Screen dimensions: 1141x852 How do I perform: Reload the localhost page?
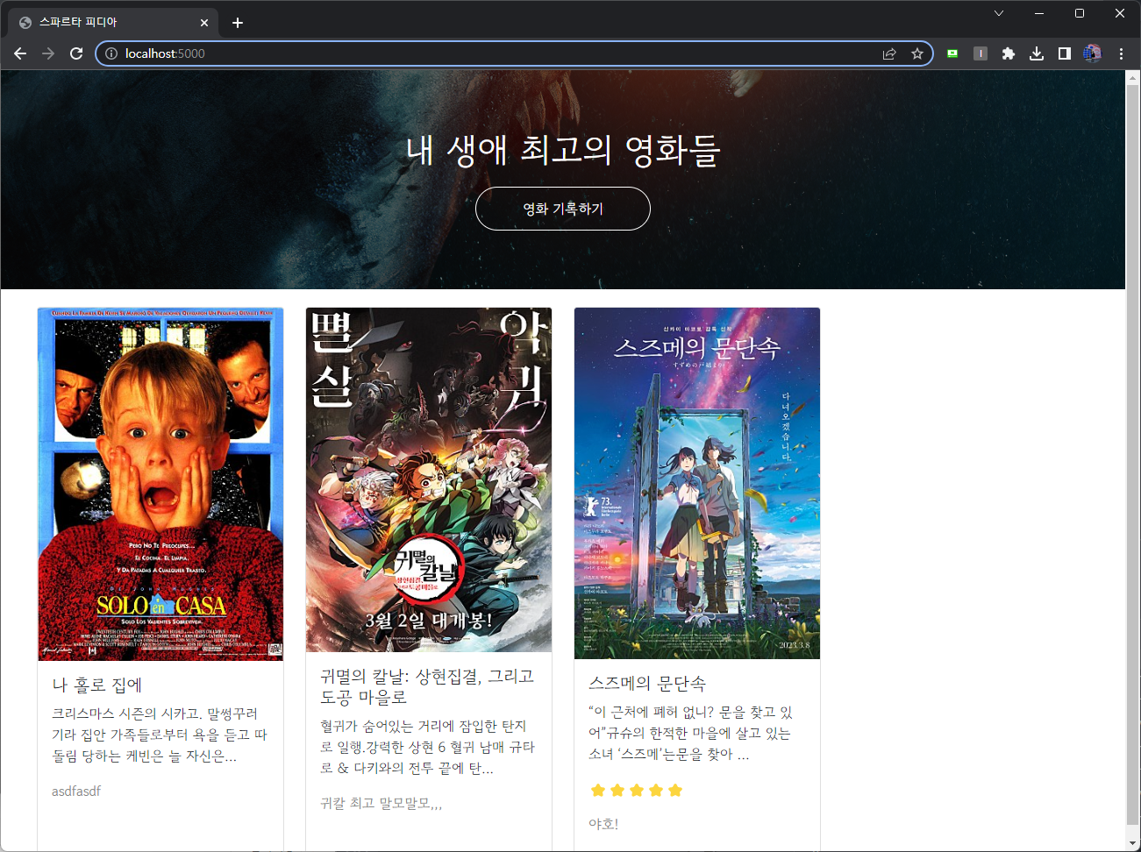click(x=76, y=53)
